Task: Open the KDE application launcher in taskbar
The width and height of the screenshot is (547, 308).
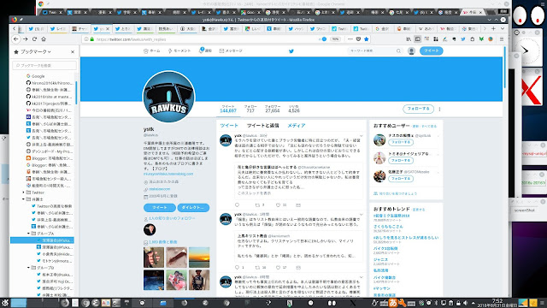Action: [x=4, y=303]
